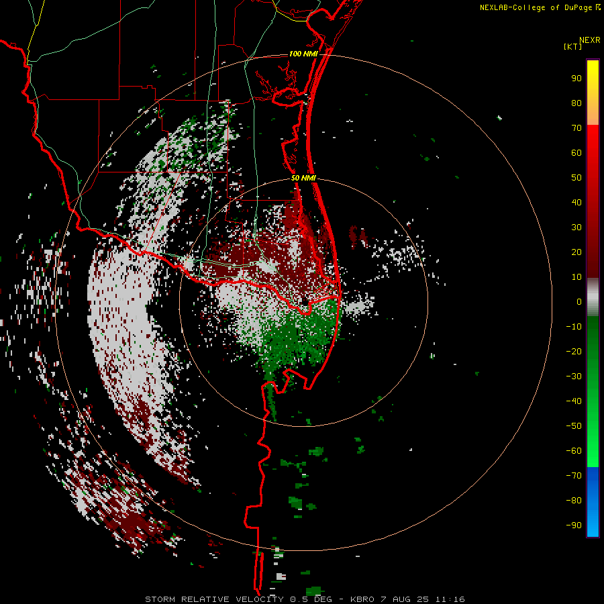Select the 90 value on velocity scale
604x604 pixels.
pos(576,79)
